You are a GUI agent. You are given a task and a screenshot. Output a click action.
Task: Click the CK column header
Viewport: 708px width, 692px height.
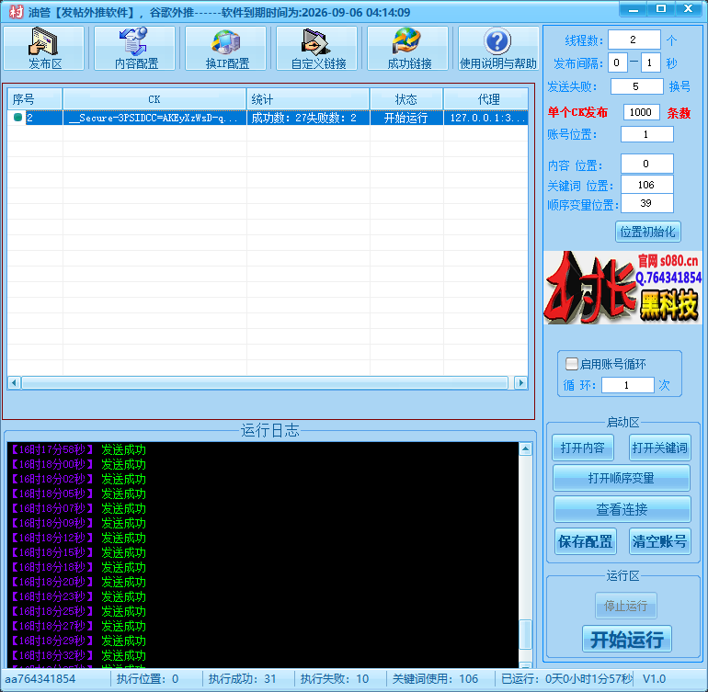coord(154,99)
